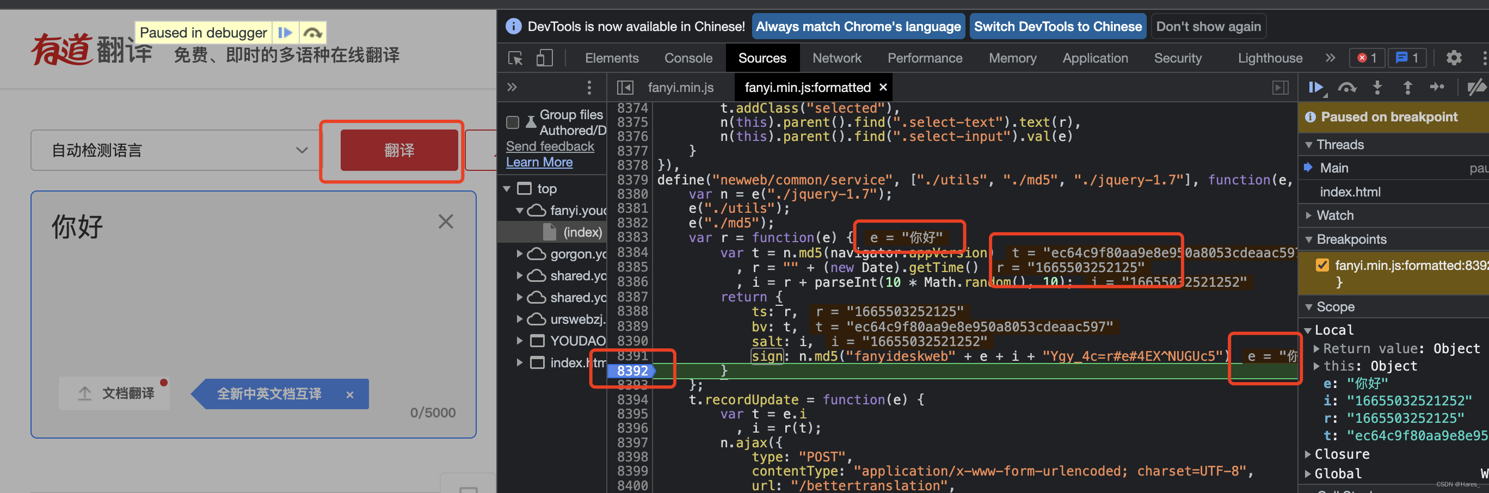Viewport: 1489px width, 493px height.
Task: Click step over next function call icon
Action: point(1347,87)
